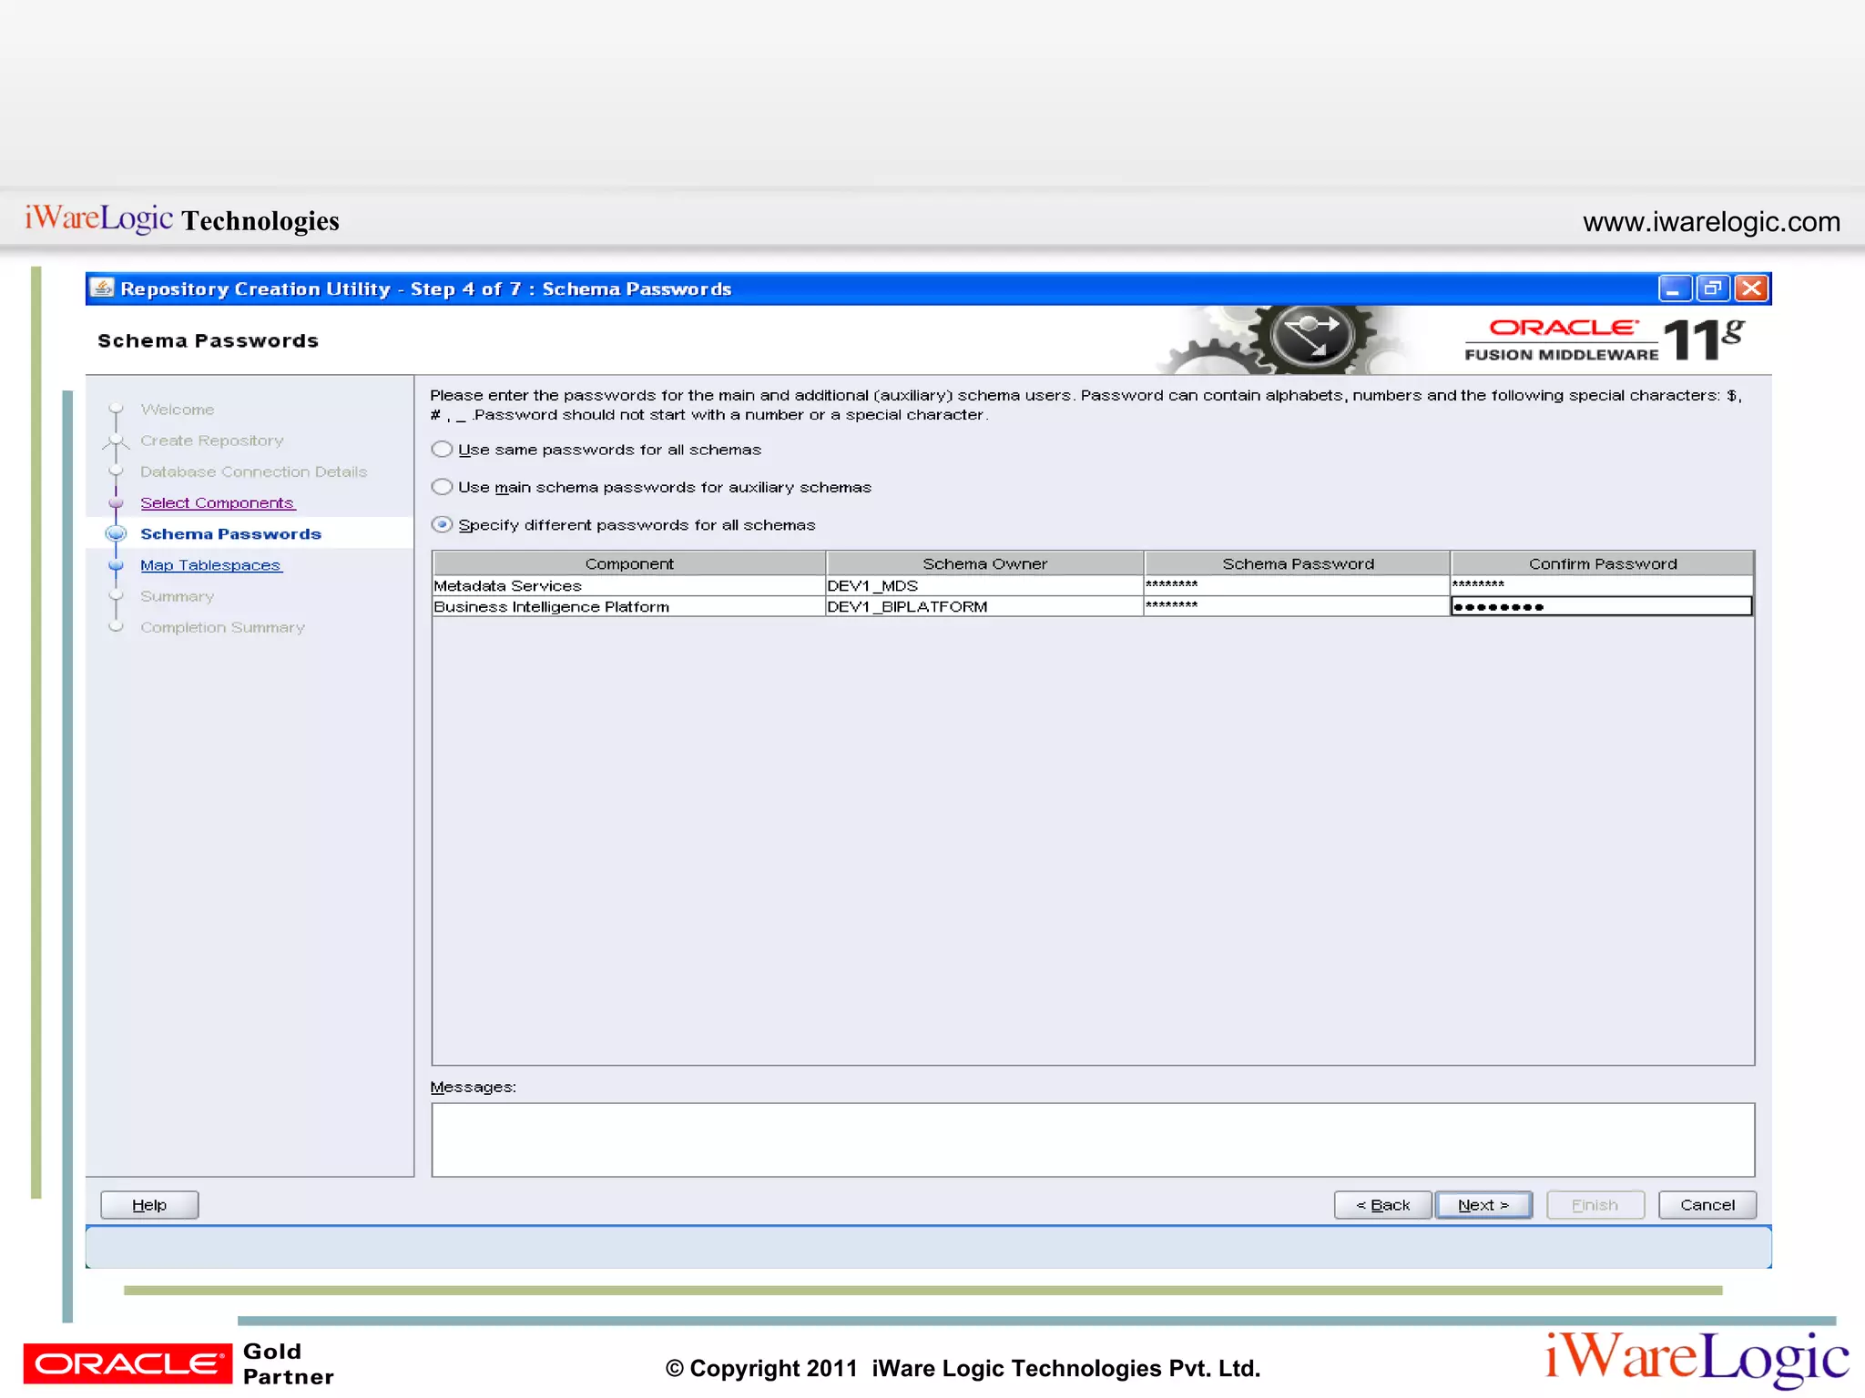
Task: Click the Back button
Action: [1382, 1205]
